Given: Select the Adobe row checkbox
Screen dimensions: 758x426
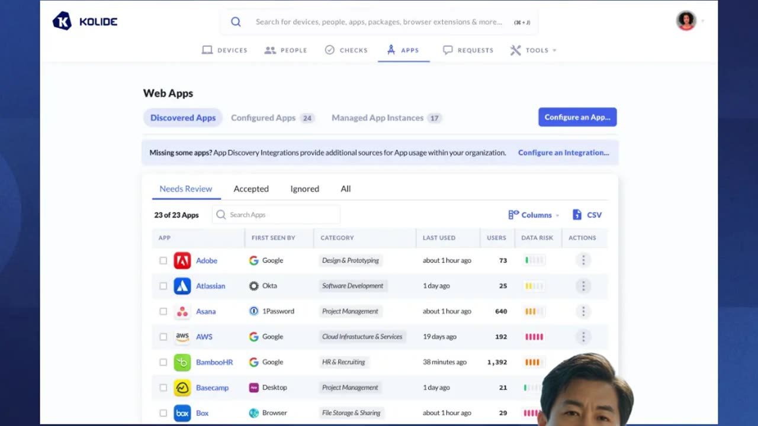Looking at the screenshot, I should tap(163, 260).
